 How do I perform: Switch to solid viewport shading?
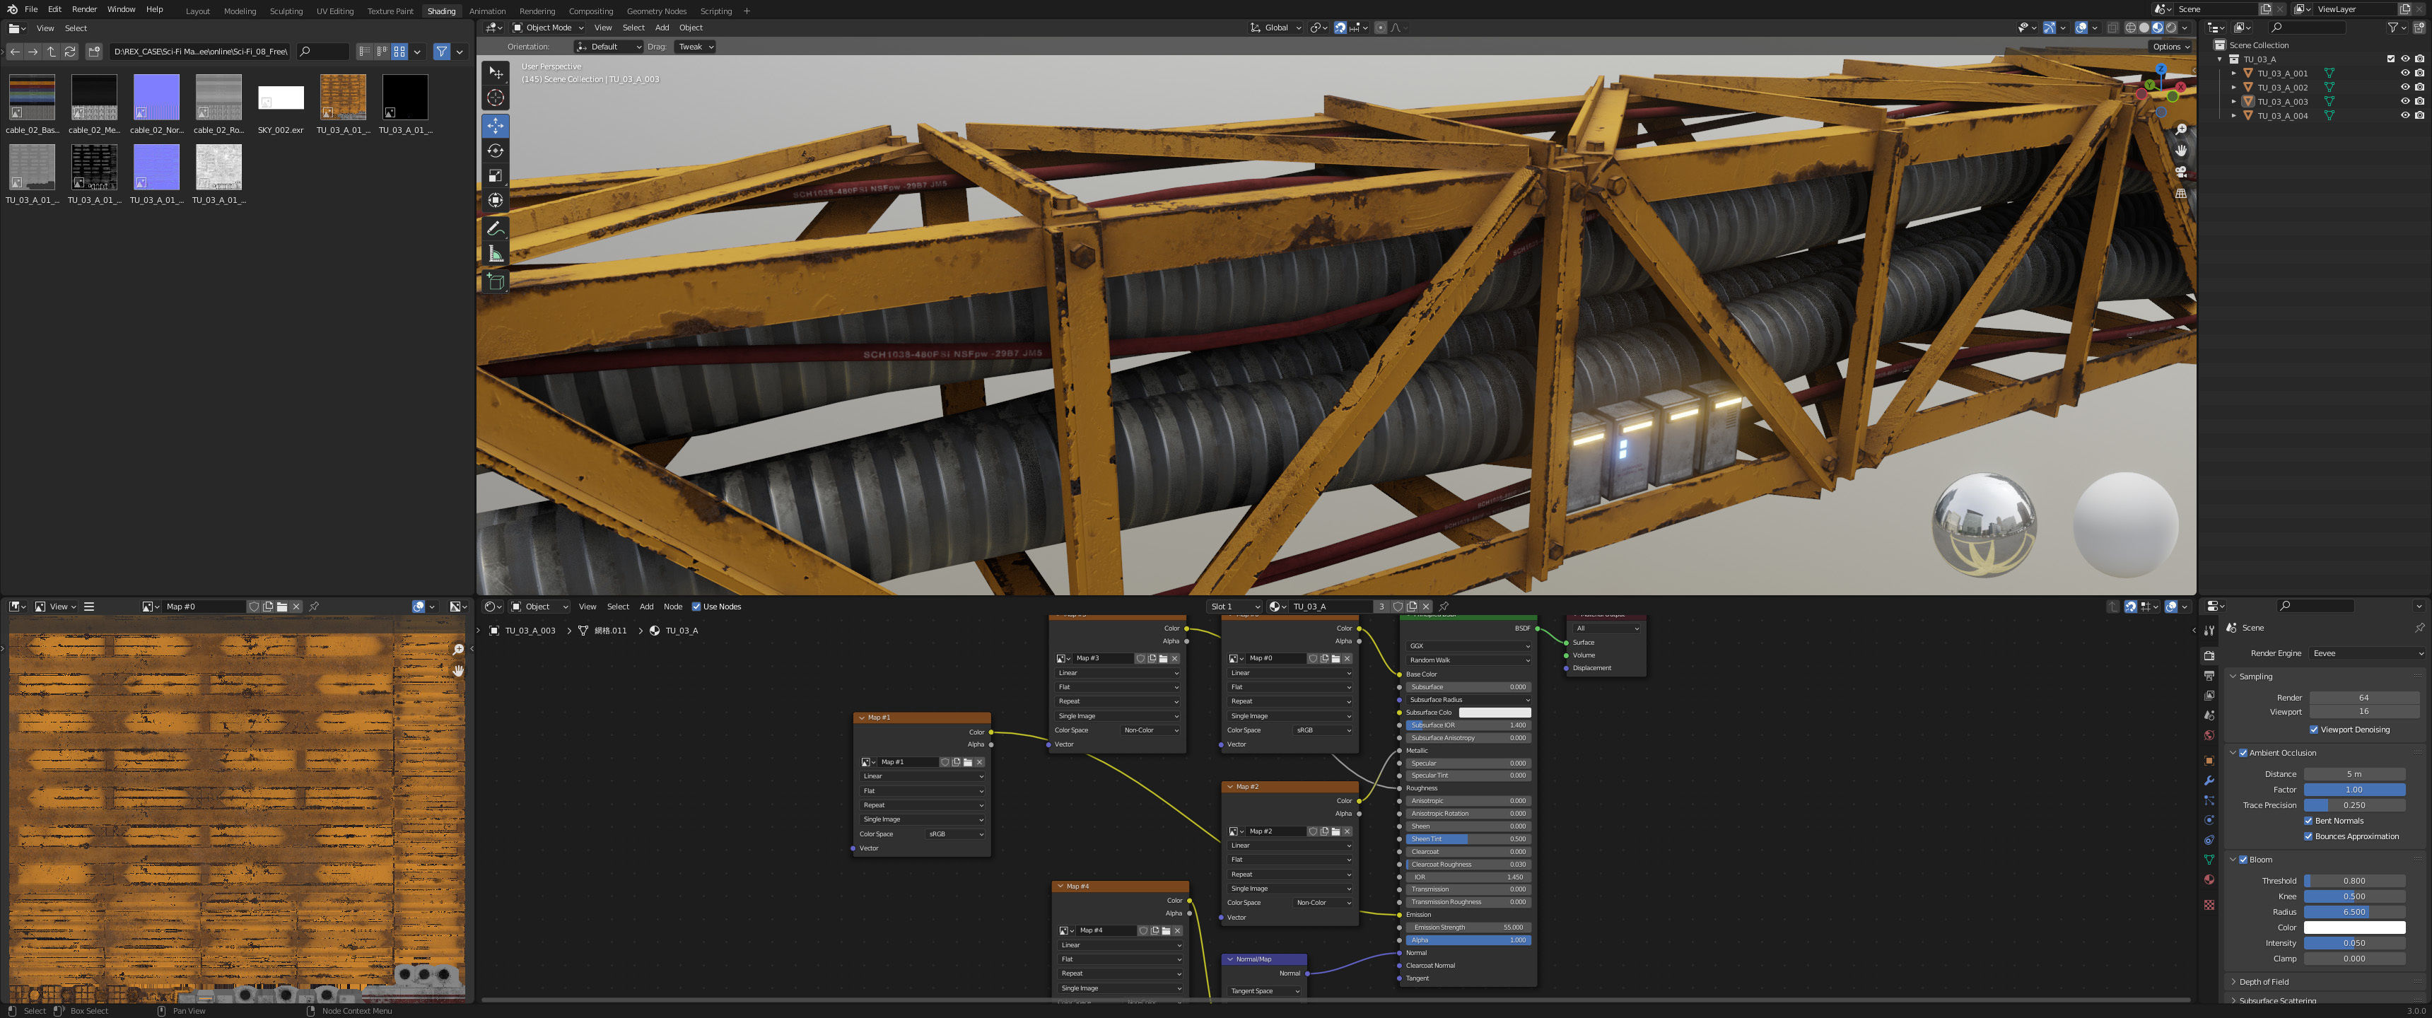pos(2144,28)
